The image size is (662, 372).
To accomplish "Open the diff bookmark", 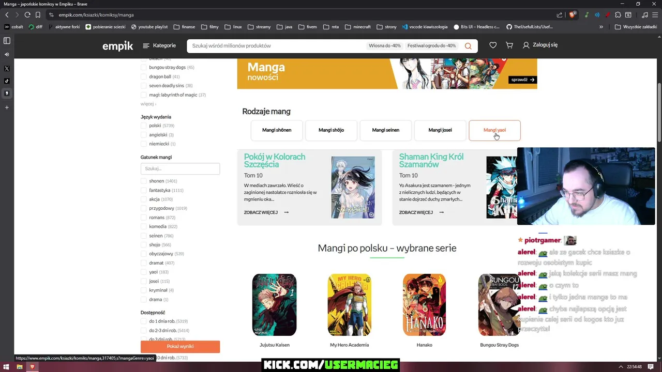I will pyautogui.click(x=36, y=27).
